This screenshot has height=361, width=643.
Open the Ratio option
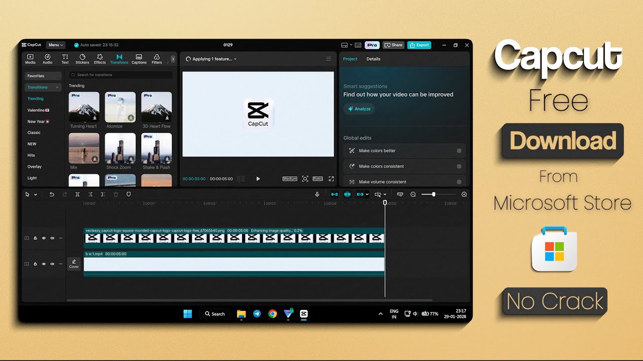[317, 178]
